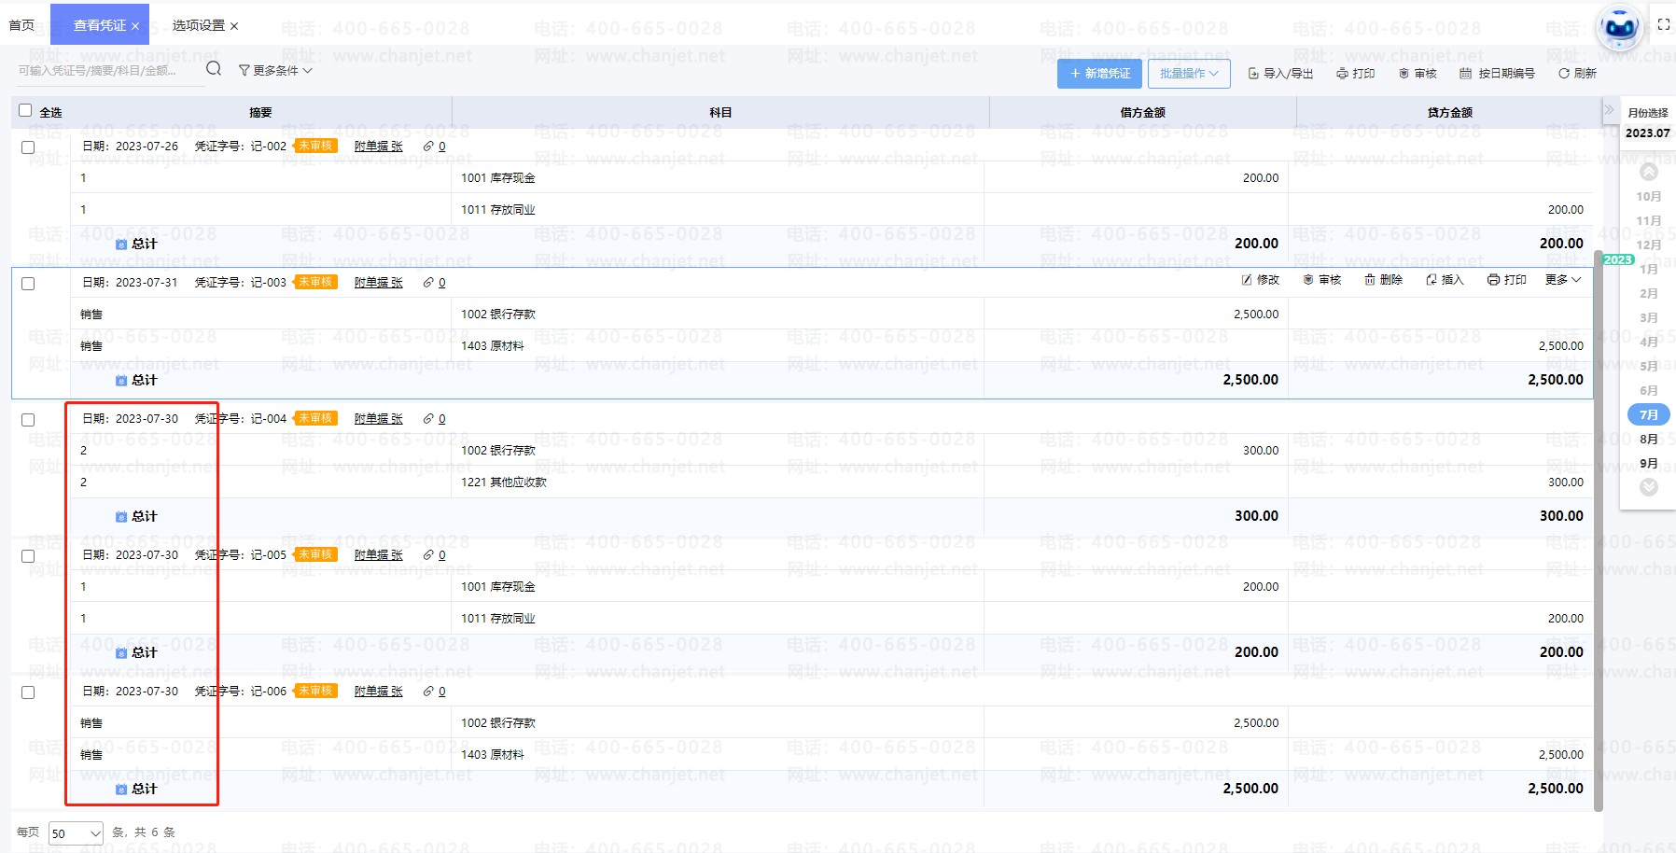Switch to the 首页 tab
1676x853 pixels.
point(21,25)
